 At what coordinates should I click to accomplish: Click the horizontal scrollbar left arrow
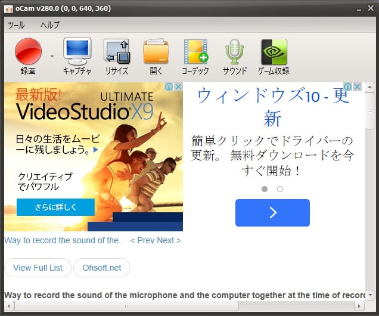tap(9, 306)
